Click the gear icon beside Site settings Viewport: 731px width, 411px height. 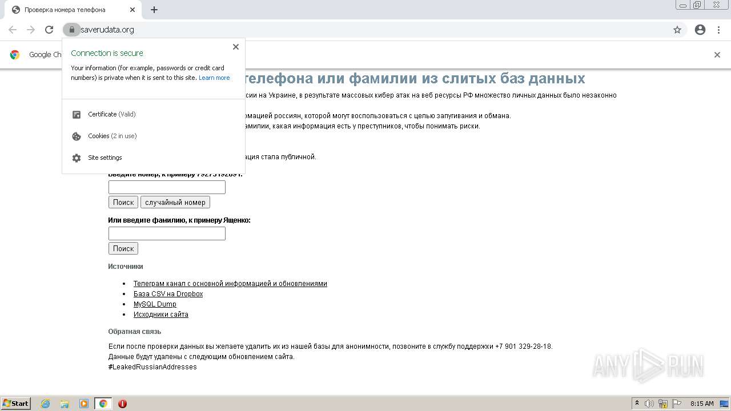coord(77,158)
